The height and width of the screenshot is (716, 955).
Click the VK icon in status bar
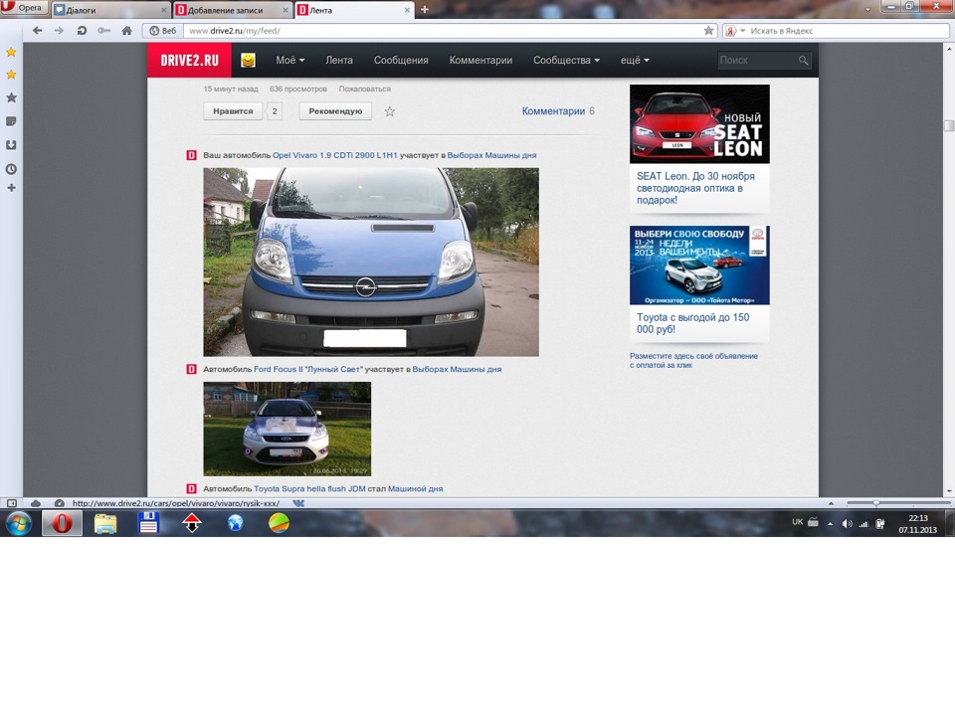[298, 503]
